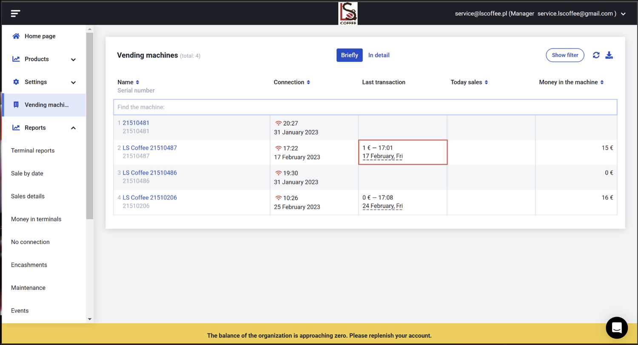The image size is (638, 345).
Task: Click the hamburger menu icon
Action: click(15, 14)
